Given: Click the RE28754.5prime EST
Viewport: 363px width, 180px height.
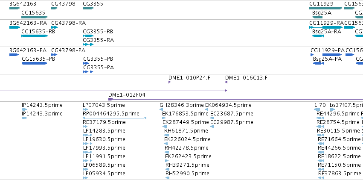Looking at the screenshot, I should click(x=320, y=127).
